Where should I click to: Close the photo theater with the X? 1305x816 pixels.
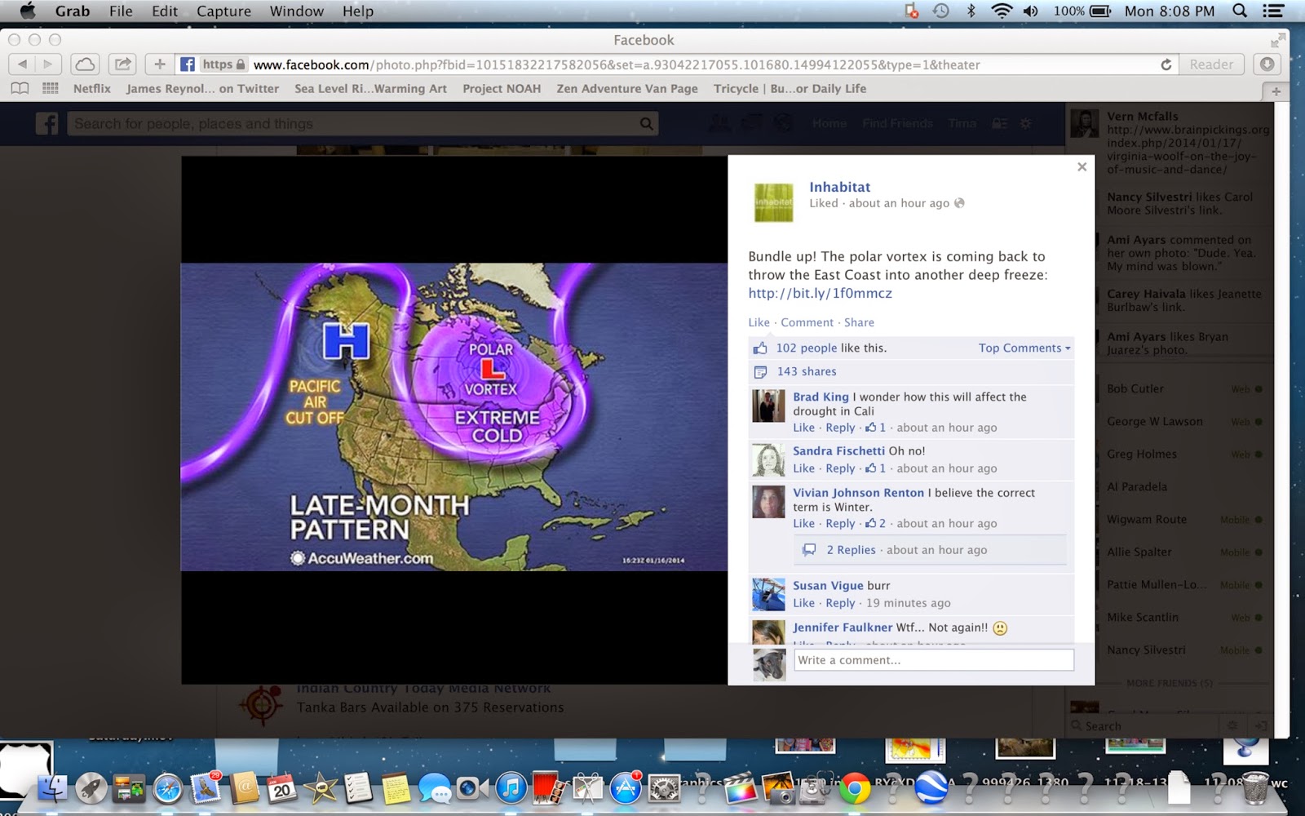coord(1082,167)
